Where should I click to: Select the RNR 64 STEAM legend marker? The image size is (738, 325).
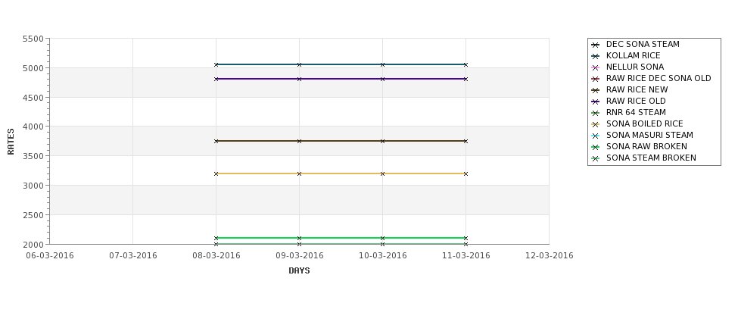coord(596,113)
